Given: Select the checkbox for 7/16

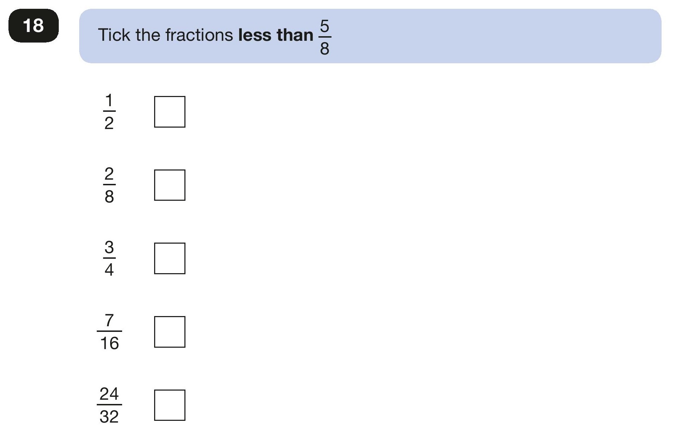Looking at the screenshot, I should [170, 332].
